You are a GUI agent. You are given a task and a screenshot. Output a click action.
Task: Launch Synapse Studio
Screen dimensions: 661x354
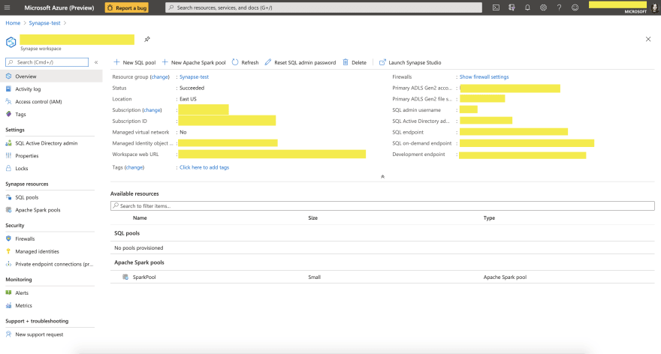(410, 62)
